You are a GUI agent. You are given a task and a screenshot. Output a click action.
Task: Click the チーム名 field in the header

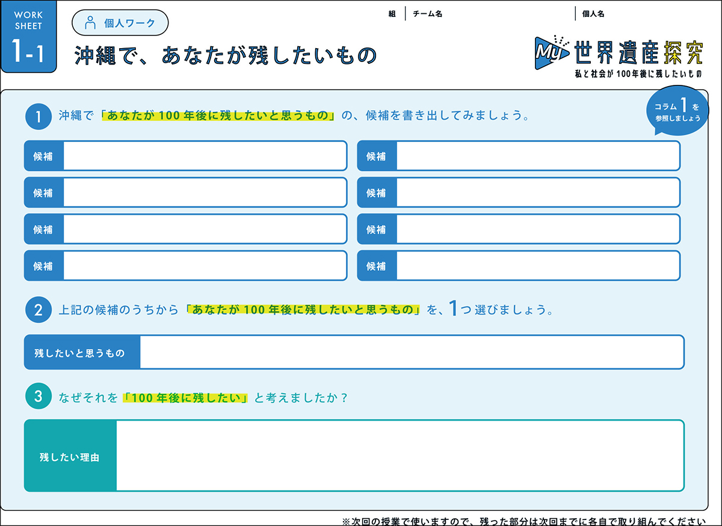click(490, 14)
